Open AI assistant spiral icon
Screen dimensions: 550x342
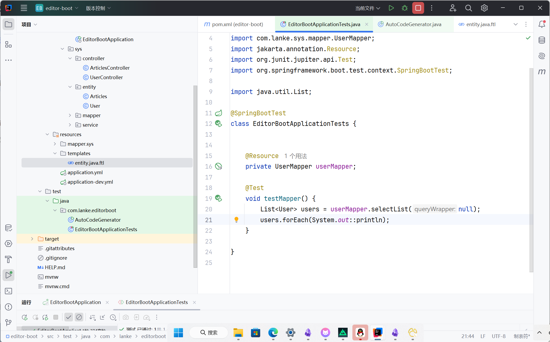[542, 56]
